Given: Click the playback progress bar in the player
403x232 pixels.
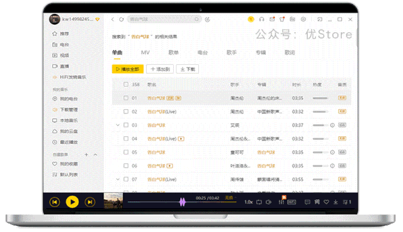Looking at the screenshot, I should 182,202.
